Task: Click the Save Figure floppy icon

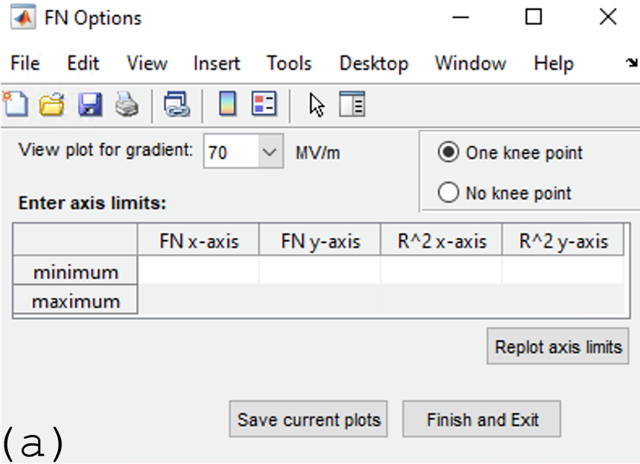Action: [90, 104]
